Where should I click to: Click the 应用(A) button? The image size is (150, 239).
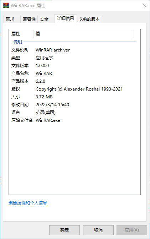tap(132, 230)
